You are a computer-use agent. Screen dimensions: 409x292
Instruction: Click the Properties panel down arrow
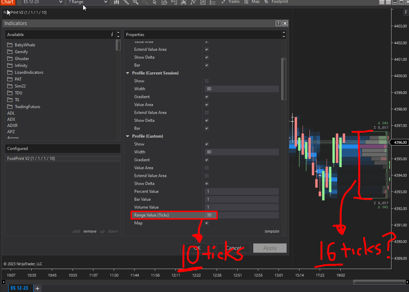(x=284, y=36)
